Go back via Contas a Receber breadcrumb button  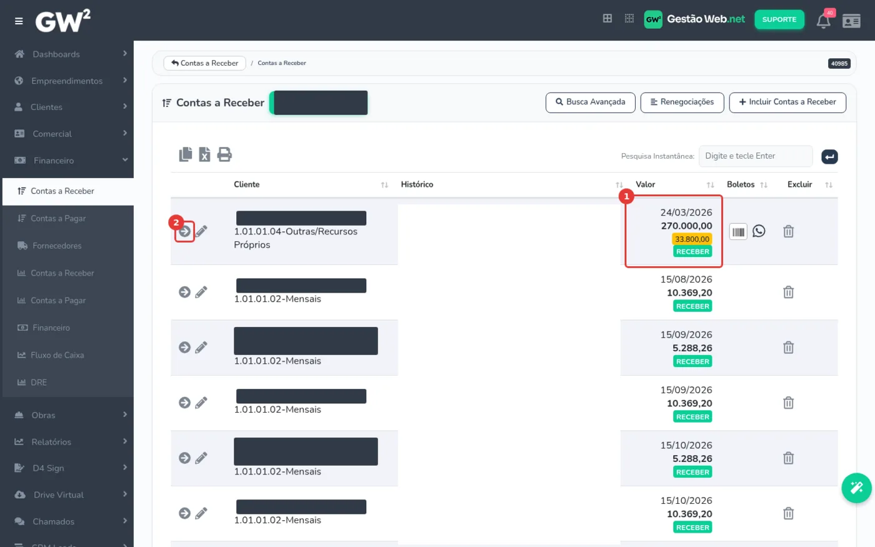204,63
